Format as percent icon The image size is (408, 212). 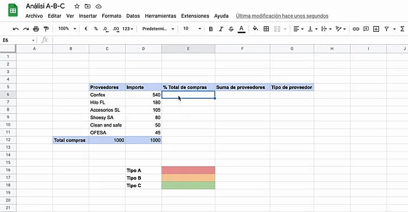click(96, 28)
